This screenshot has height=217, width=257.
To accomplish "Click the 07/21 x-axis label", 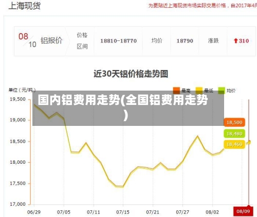I will (x=153, y=212).
